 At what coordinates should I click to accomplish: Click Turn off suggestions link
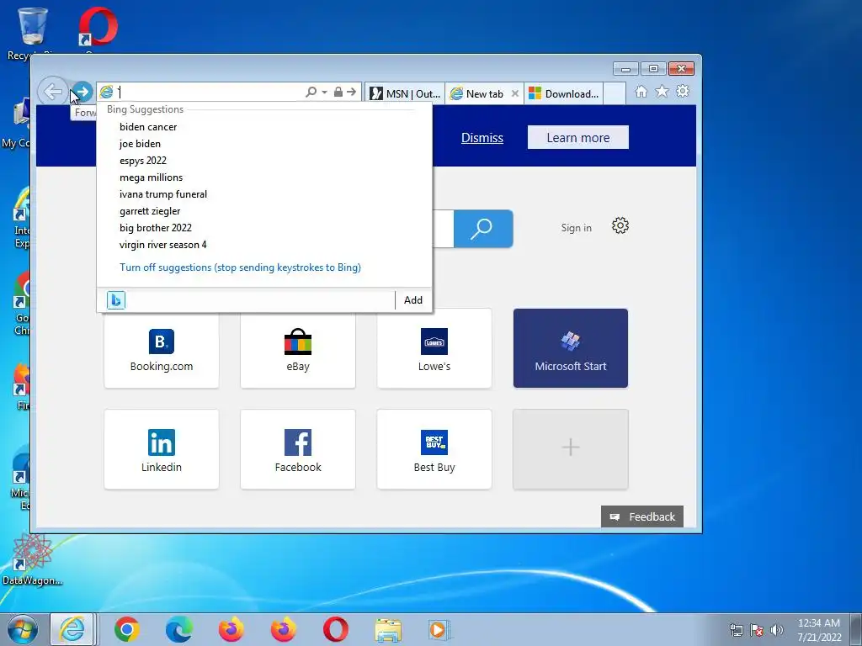tap(240, 267)
